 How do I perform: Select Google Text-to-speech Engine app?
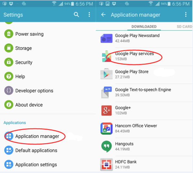144,93
